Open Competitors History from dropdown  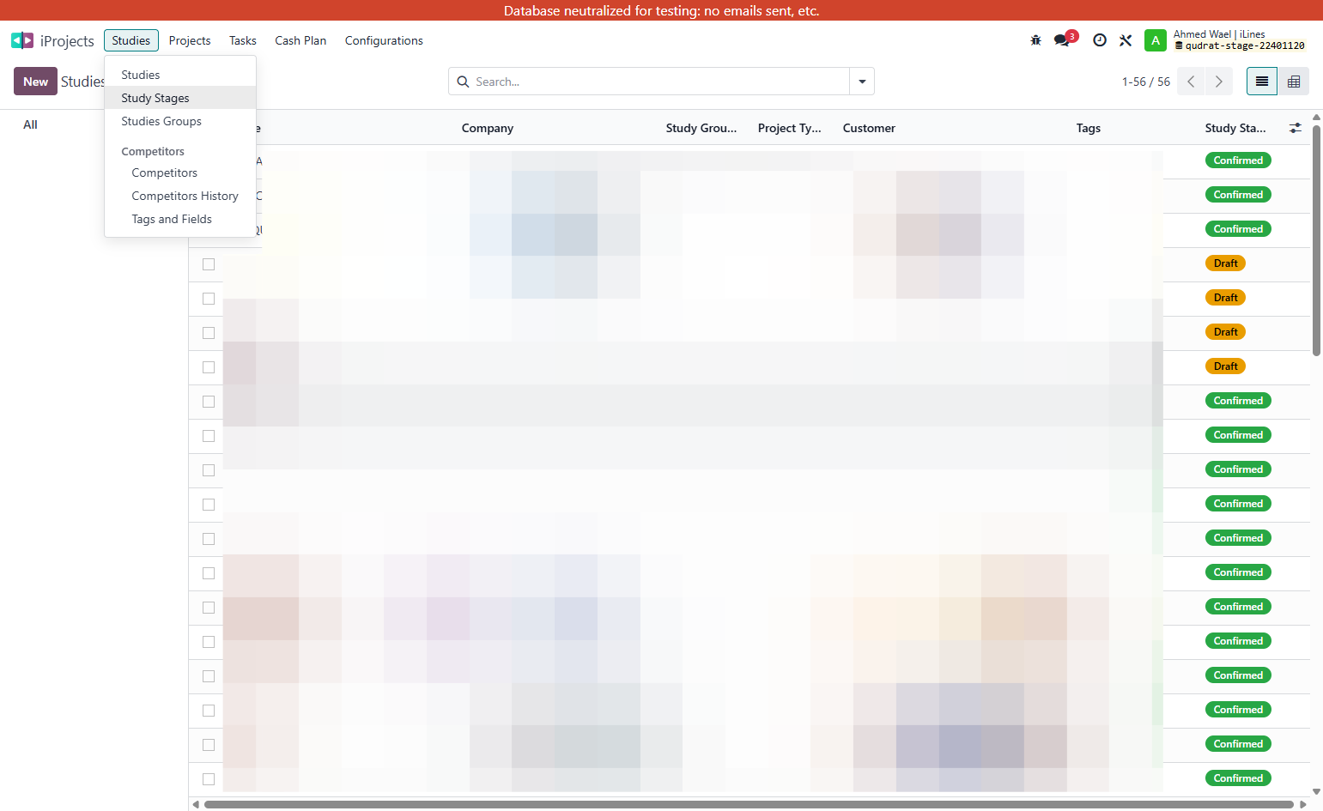(180, 196)
